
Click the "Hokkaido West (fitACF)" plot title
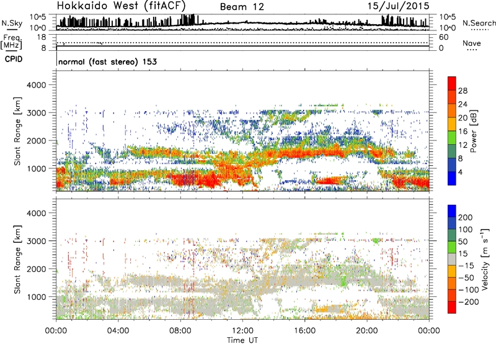coord(121,6)
